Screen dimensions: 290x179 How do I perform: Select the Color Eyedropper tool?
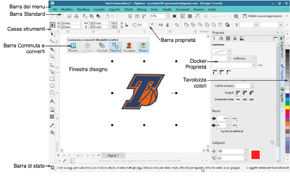pyautogui.click(x=52, y=126)
